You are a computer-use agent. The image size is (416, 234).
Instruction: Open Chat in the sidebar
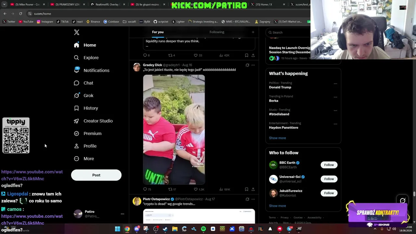84,83
